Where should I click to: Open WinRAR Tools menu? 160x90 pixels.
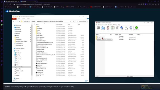[x=106, y=25]
